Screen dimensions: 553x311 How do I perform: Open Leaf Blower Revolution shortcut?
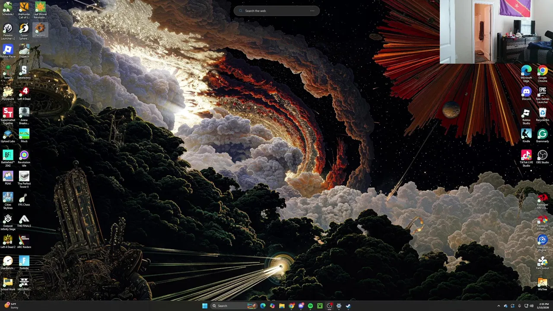(x=40, y=10)
